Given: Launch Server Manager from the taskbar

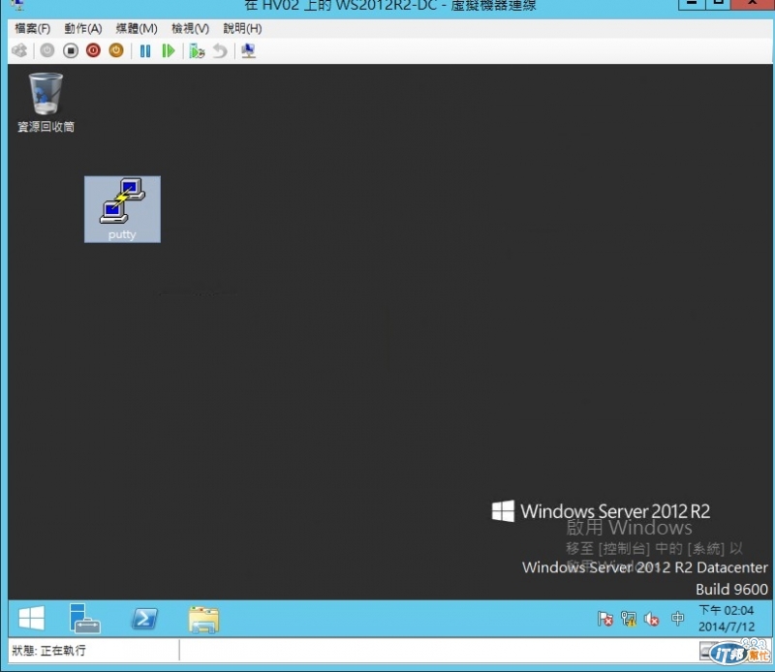Looking at the screenshot, I should point(84,618).
